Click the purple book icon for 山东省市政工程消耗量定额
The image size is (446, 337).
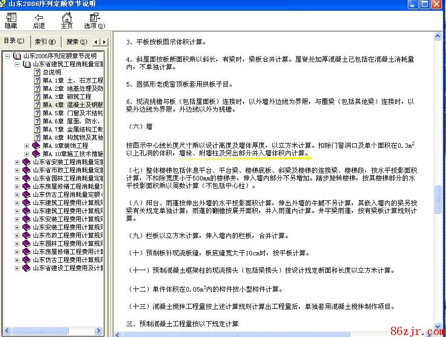click(x=26, y=170)
